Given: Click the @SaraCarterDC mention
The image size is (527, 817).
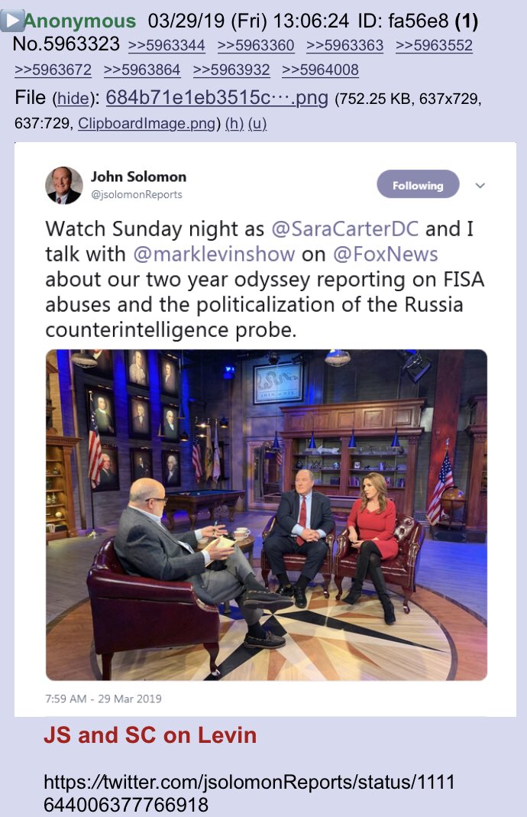Looking at the screenshot, I should (344, 229).
